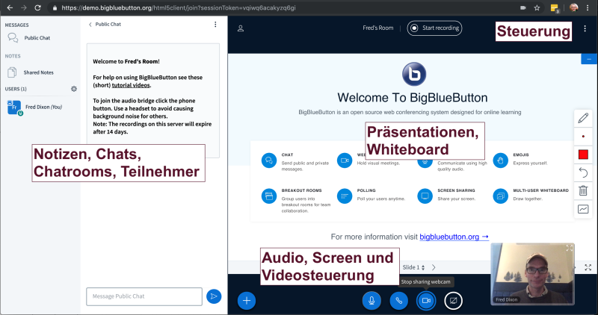
Task: Select the pencil drawing tool
Action: pyautogui.click(x=583, y=118)
